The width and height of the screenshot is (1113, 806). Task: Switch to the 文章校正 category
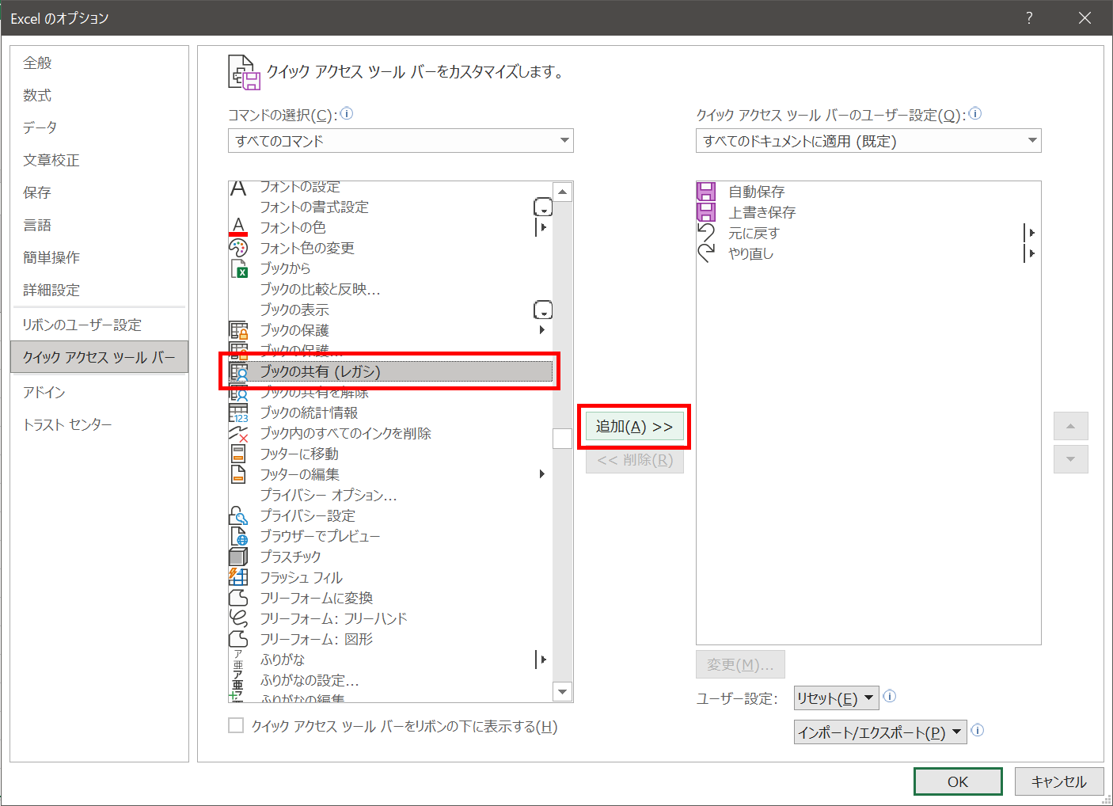(x=99, y=160)
